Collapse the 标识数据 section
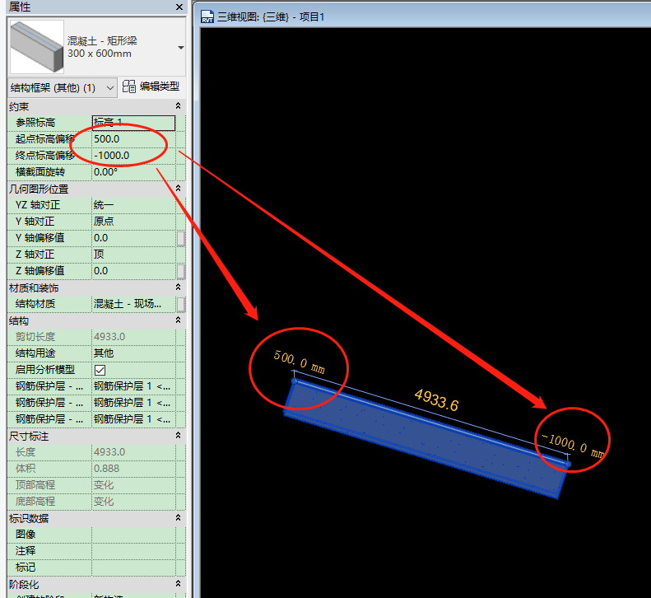This screenshot has width=651, height=598. coord(178,518)
